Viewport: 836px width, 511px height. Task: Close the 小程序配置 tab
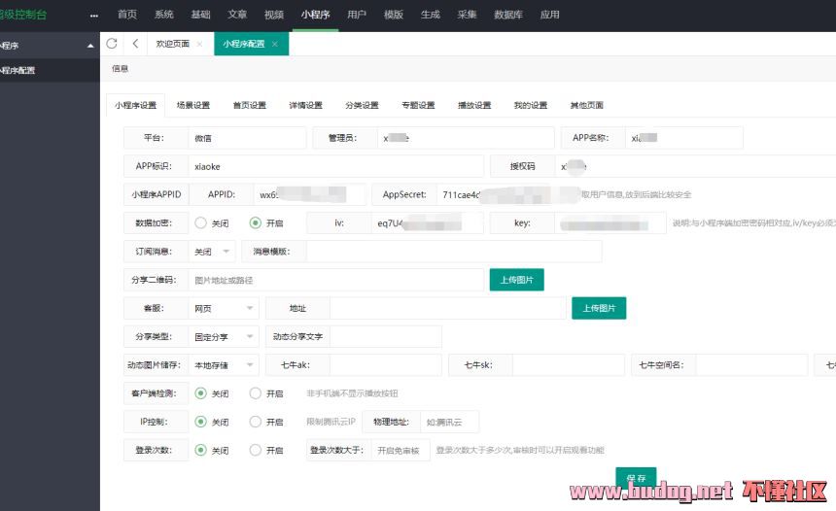click(274, 45)
